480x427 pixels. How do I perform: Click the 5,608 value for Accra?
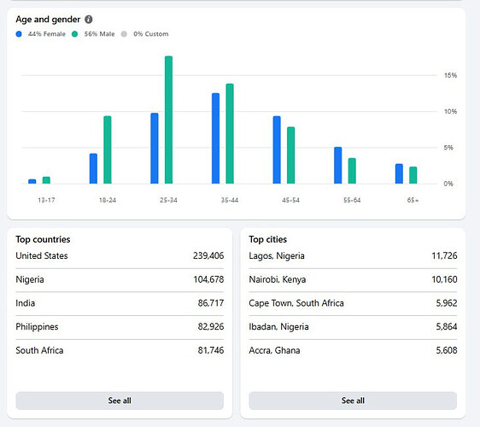click(447, 350)
